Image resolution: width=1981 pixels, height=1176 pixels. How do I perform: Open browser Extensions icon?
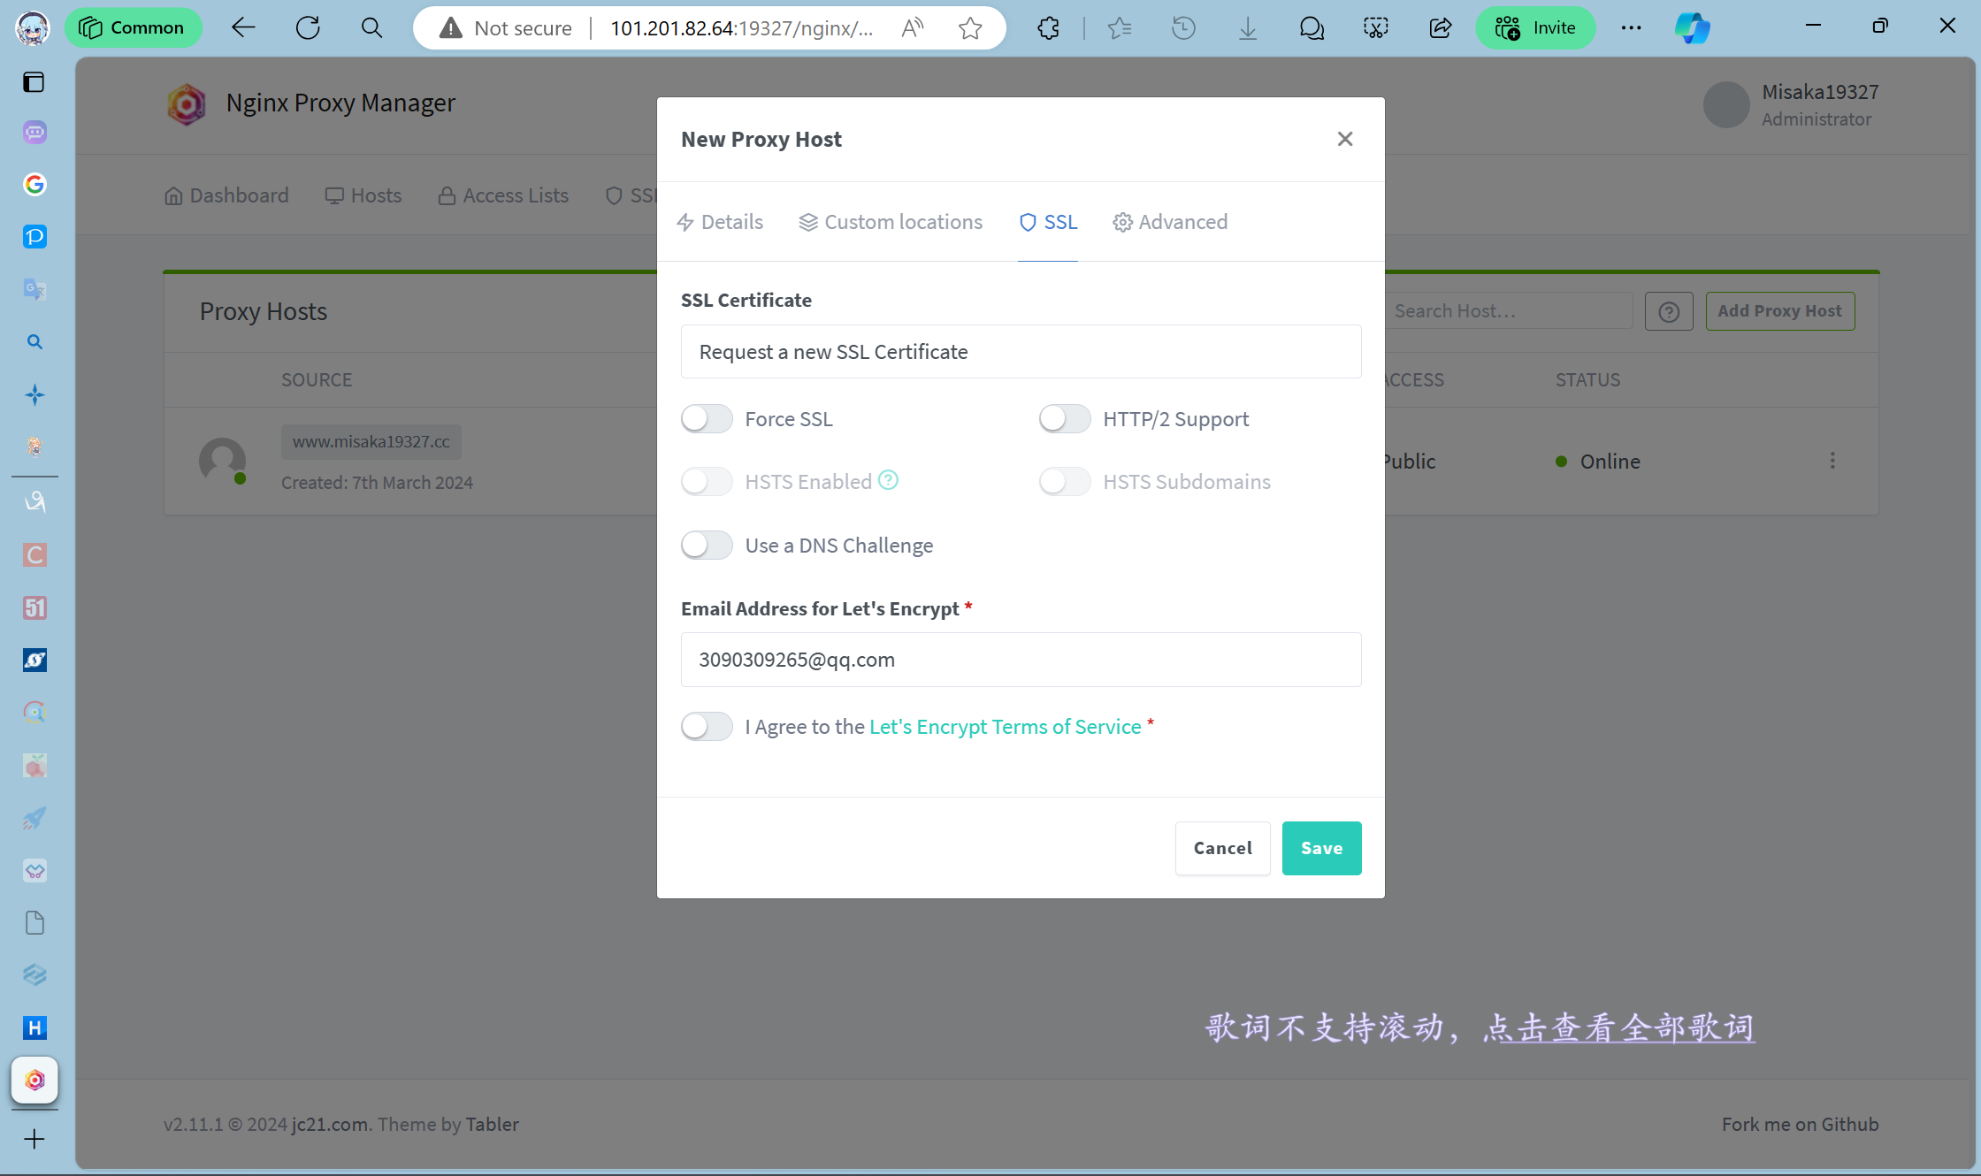tap(1049, 28)
